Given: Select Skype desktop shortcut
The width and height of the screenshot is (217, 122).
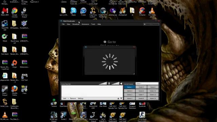Looking at the screenshot, I should pyautogui.click(x=74, y=12).
